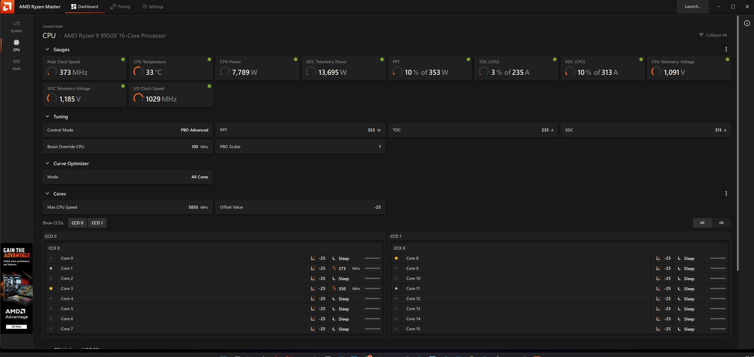Click the CCX 0 header under CCD 1

(x=399, y=248)
